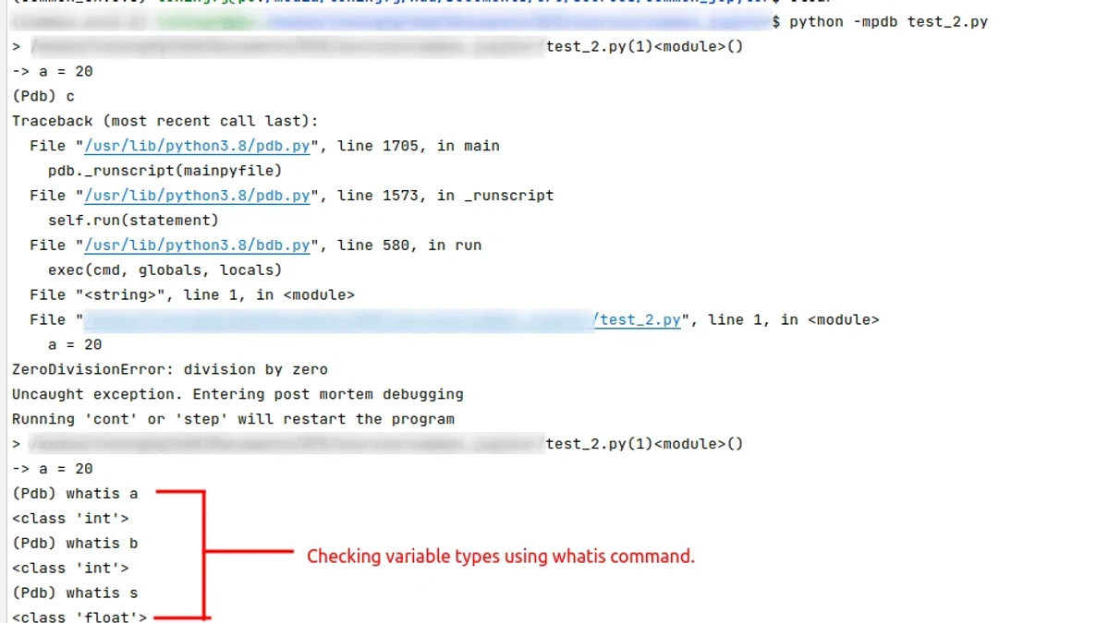The width and height of the screenshot is (1109, 623).
Task: Click the '(Pdb) whatis a' line
Action: [x=75, y=495]
